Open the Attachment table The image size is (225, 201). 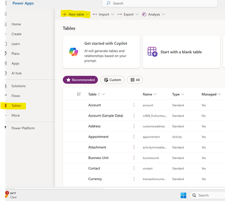pos(97,147)
